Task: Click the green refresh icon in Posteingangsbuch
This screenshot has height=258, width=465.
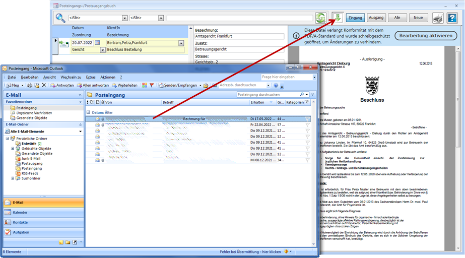Action: coord(320,18)
